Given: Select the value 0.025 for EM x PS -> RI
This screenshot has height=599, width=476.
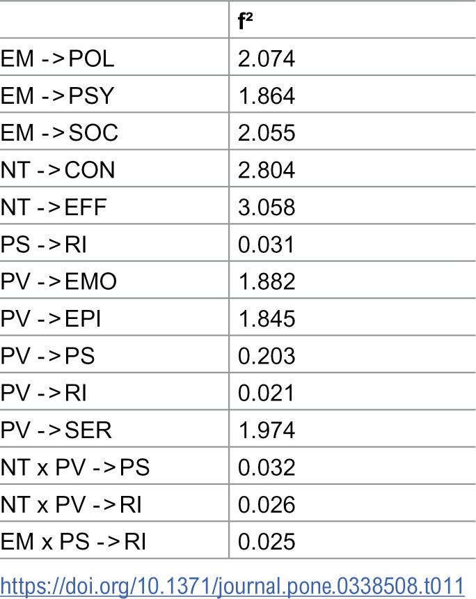Looking at the screenshot, I should 267,541.
